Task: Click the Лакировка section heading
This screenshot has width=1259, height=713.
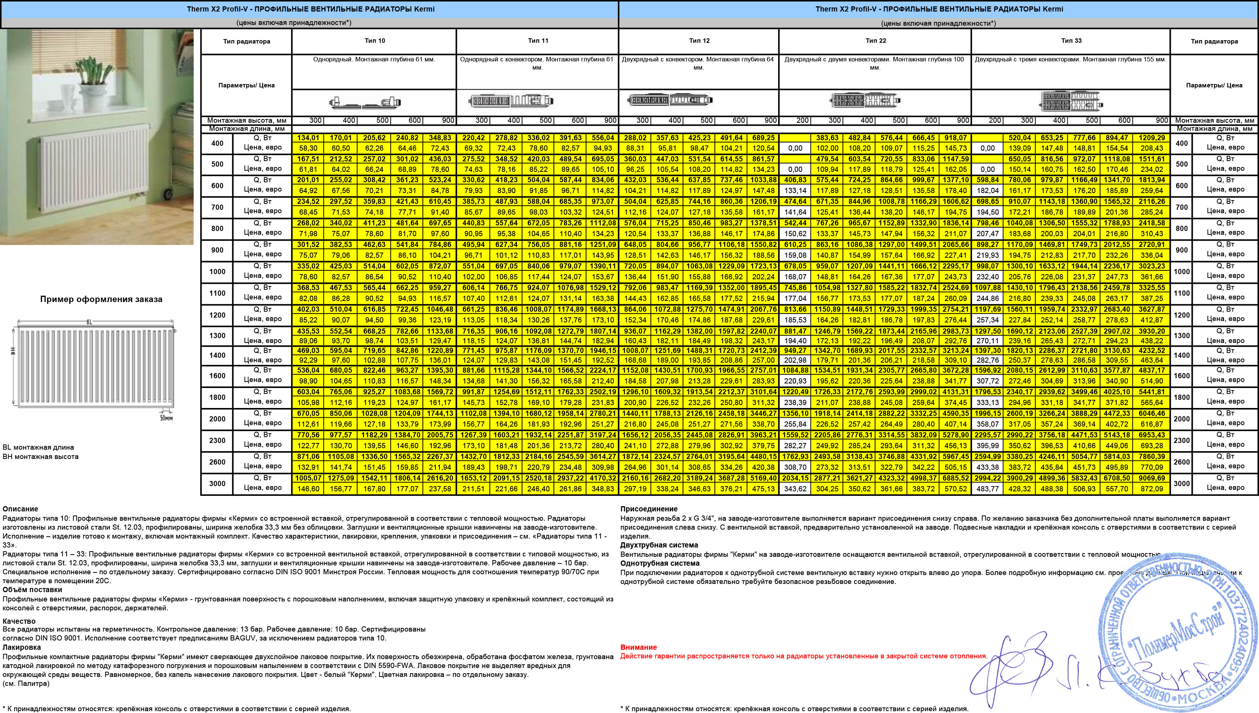Action: (22, 647)
